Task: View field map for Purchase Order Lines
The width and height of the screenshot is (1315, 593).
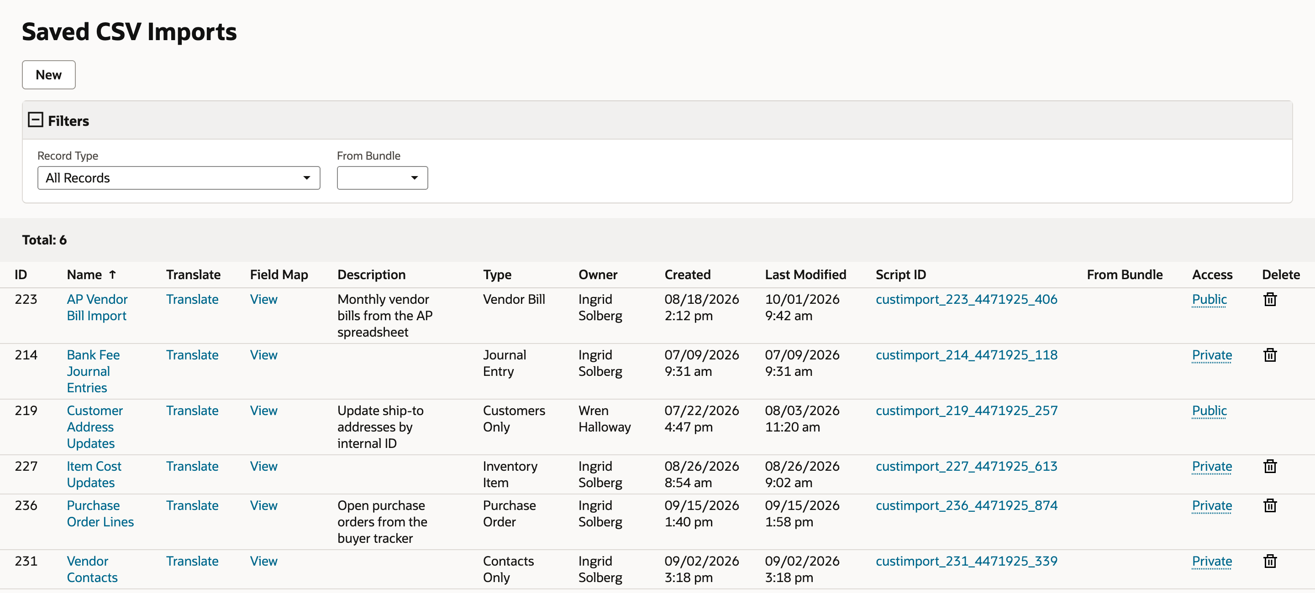Action: (x=263, y=505)
